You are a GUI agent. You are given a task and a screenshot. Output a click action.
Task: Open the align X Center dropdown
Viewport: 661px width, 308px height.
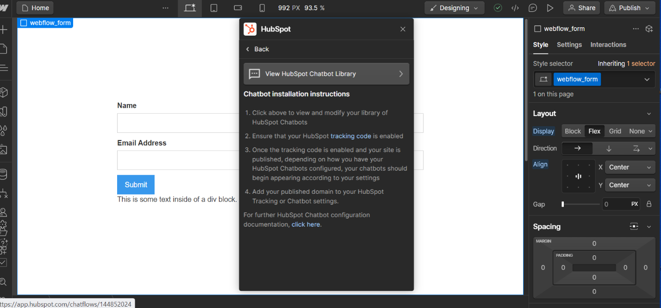tap(630, 167)
